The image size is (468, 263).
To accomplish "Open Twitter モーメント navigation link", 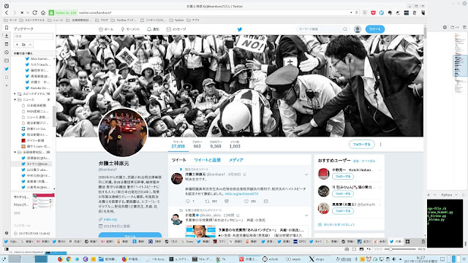I will [x=130, y=29].
